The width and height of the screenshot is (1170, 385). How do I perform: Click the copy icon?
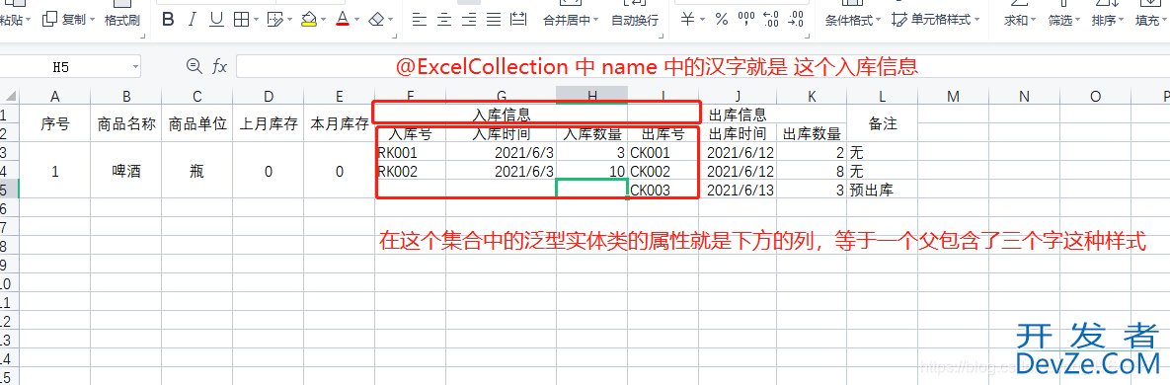pos(50,20)
